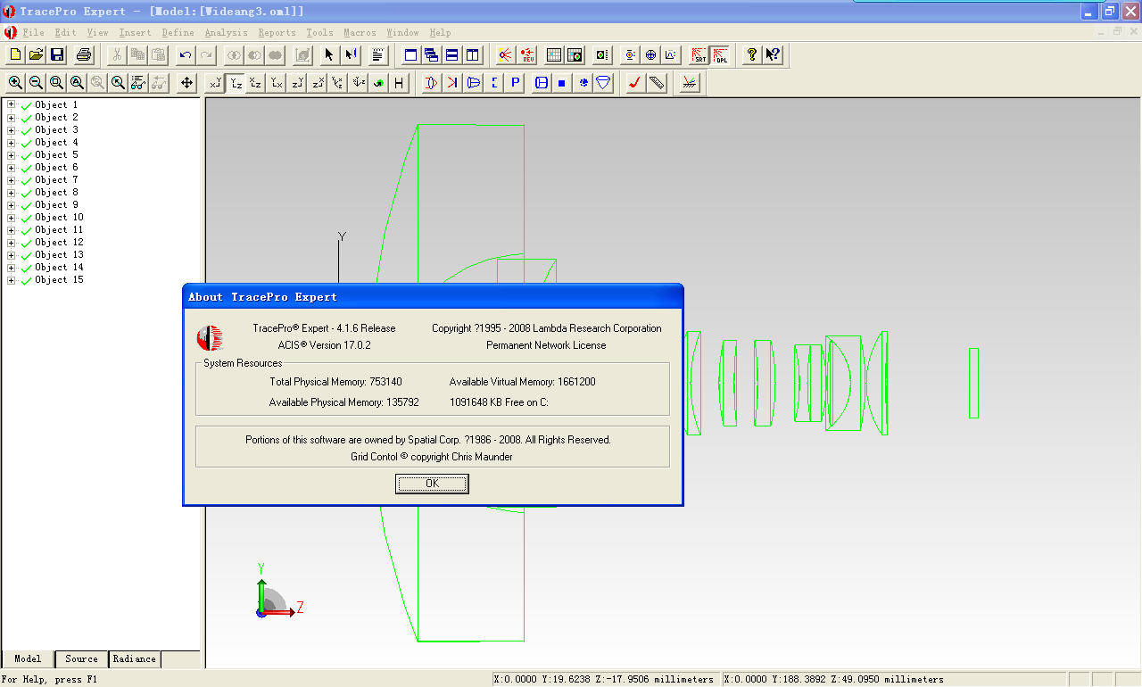The width and height of the screenshot is (1142, 687).
Task: Expand Object 9 tree node
Action: (12, 204)
